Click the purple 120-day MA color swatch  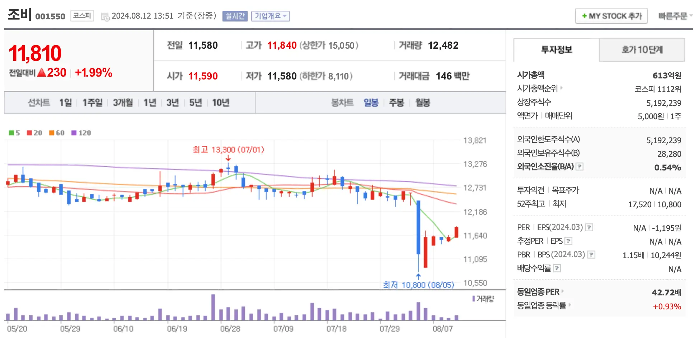pos(74,133)
